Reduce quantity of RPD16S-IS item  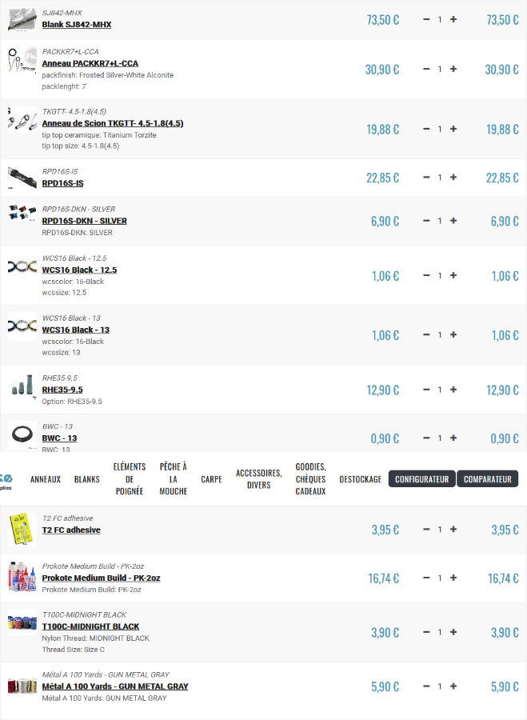point(426,178)
